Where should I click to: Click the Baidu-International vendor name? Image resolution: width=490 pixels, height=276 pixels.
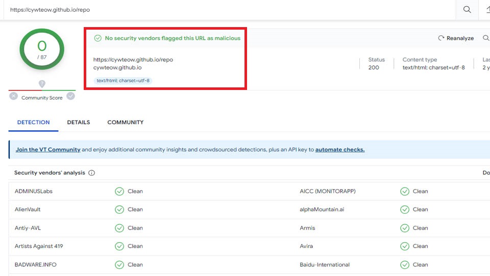325,264
